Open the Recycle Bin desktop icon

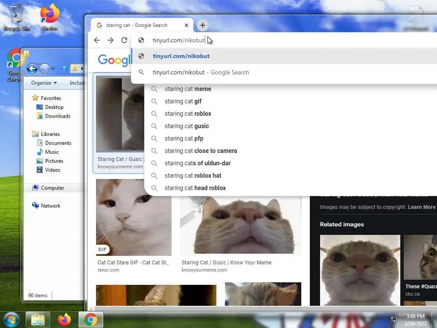click(17, 17)
